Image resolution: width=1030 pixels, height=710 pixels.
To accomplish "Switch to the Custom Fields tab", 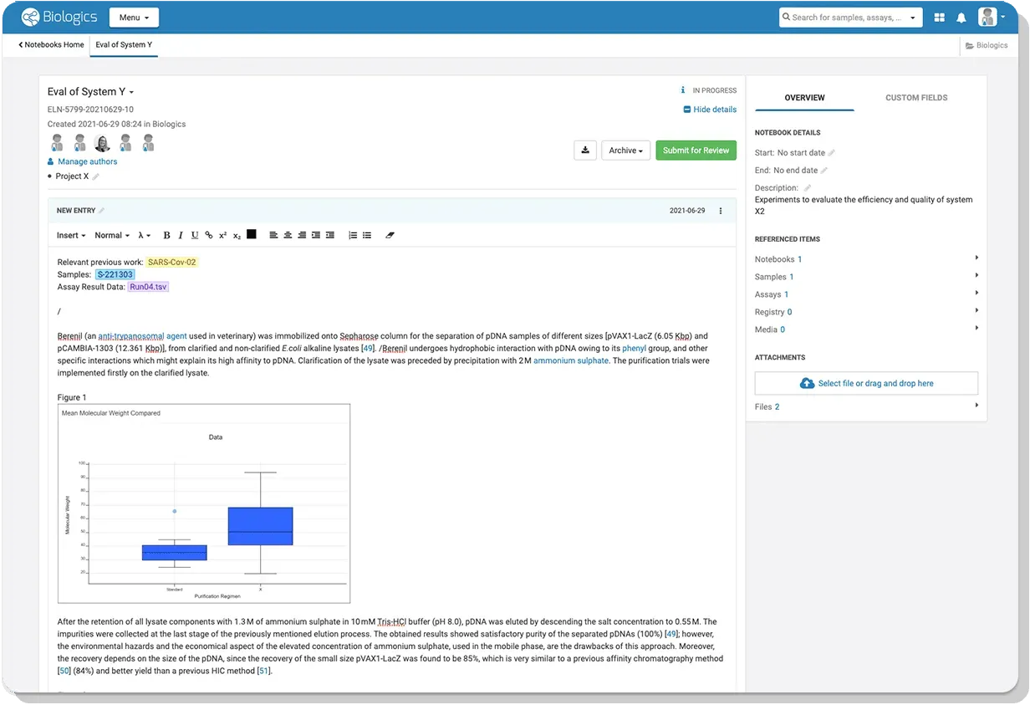I will click(x=916, y=98).
